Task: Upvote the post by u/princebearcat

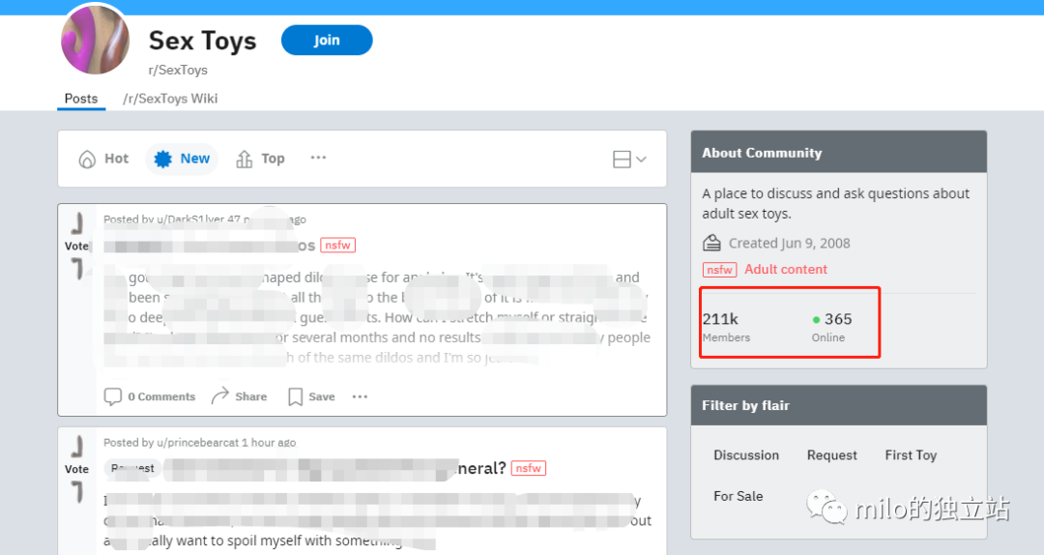Action: point(77,447)
